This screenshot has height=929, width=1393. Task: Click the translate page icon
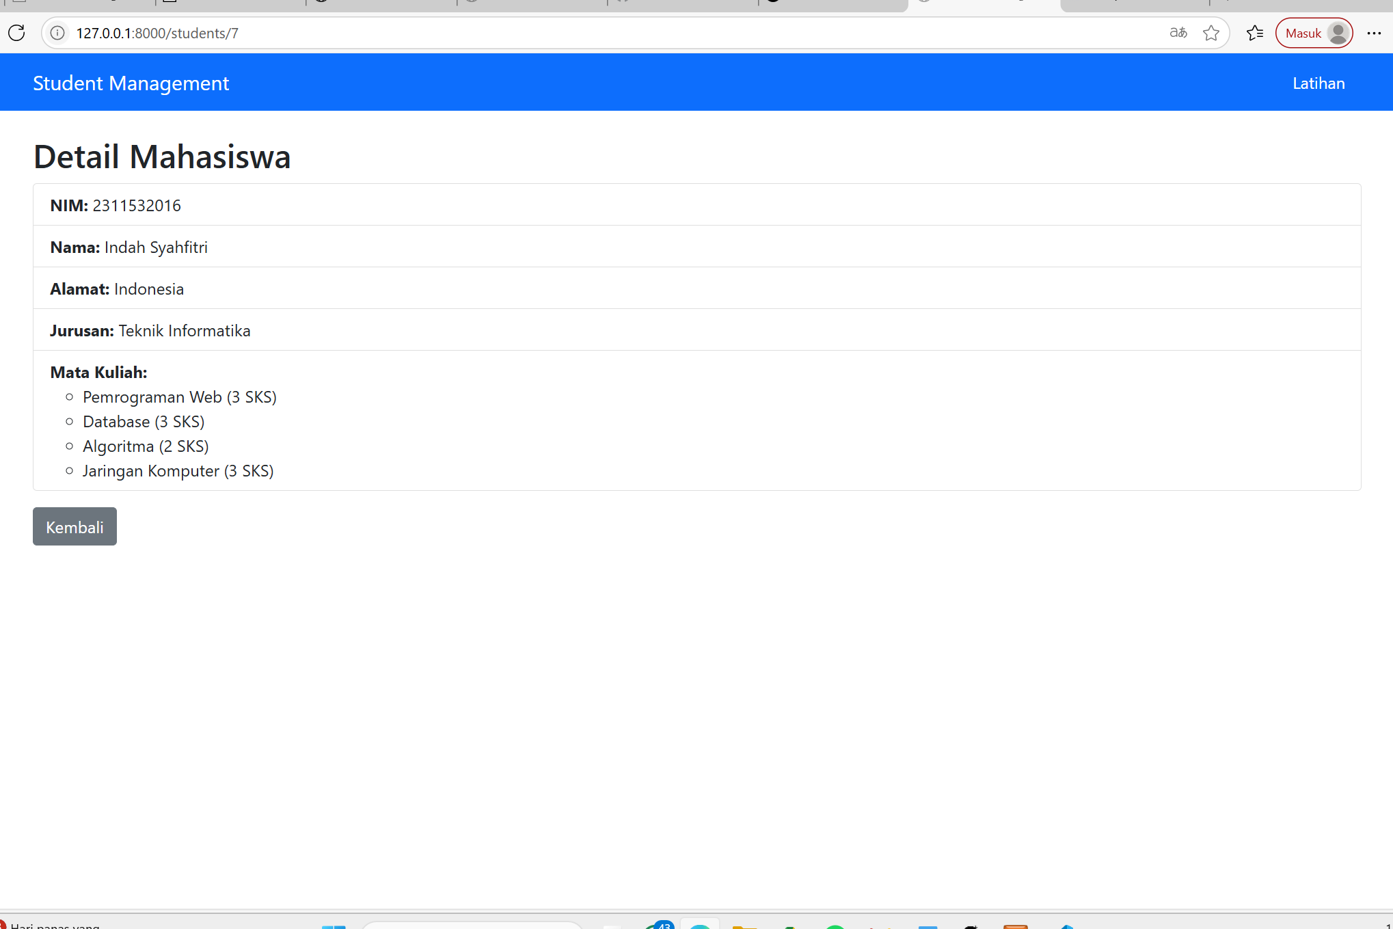(x=1178, y=33)
